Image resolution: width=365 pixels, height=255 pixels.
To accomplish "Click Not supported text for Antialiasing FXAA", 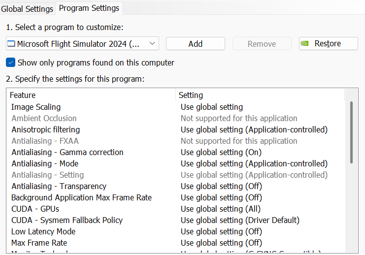I will (x=239, y=141).
